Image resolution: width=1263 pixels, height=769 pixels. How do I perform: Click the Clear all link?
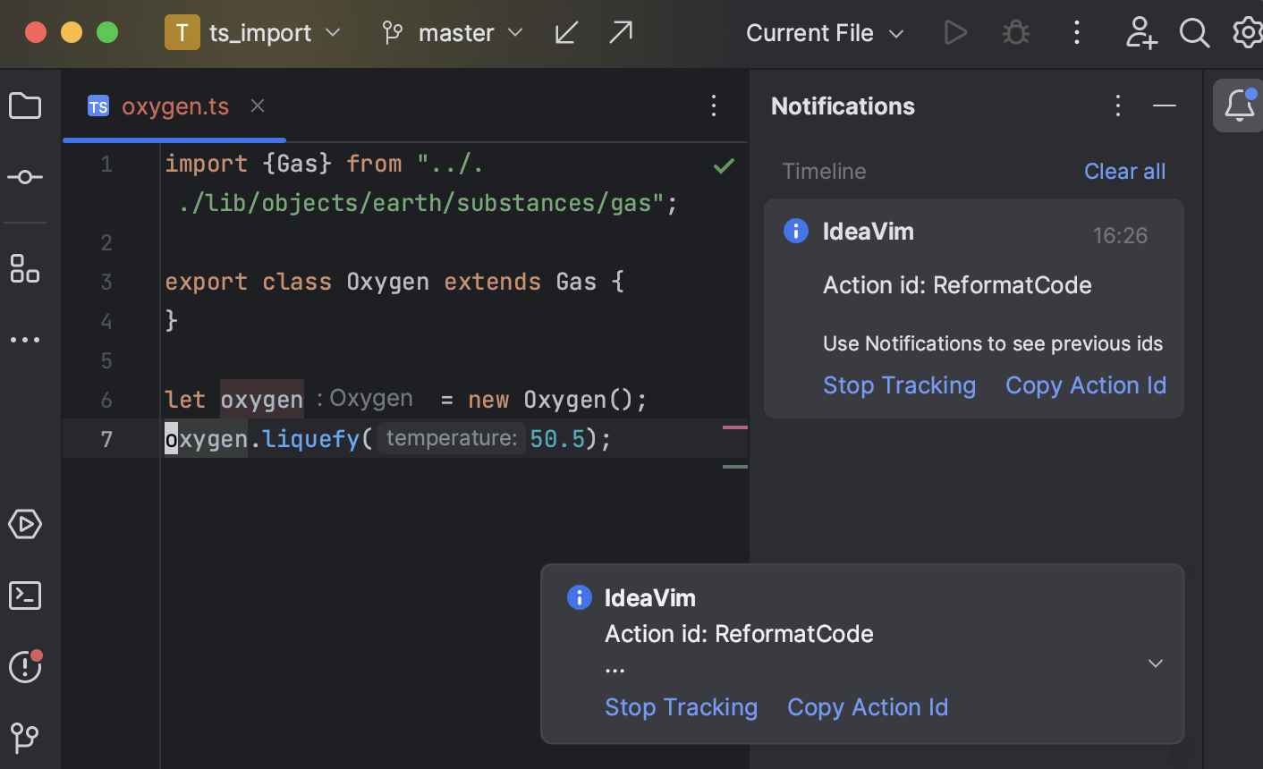click(1124, 171)
